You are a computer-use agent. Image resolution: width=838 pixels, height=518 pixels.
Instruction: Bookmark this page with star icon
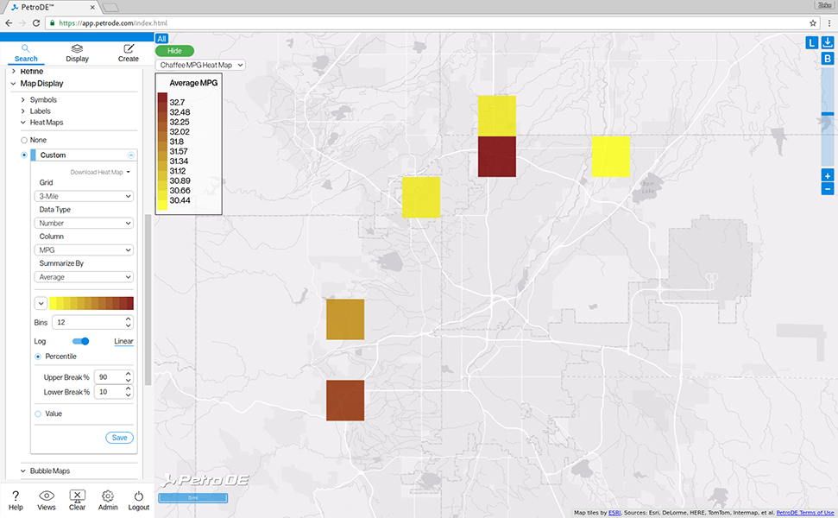pos(813,23)
